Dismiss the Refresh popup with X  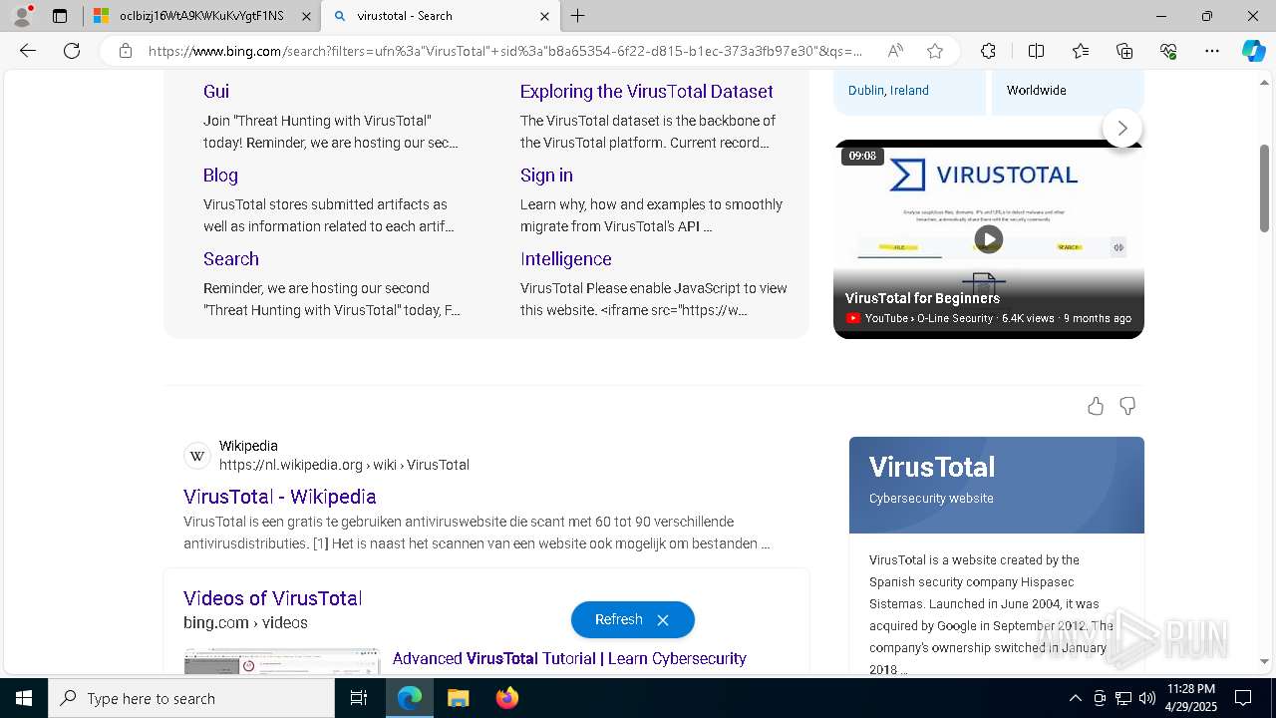pyautogui.click(x=663, y=620)
